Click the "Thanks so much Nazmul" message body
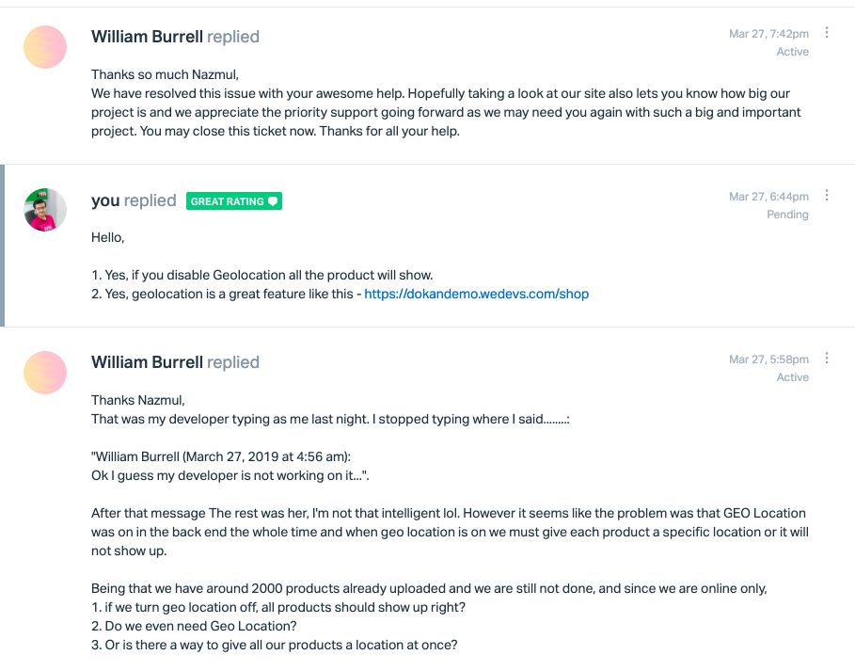 coord(446,104)
